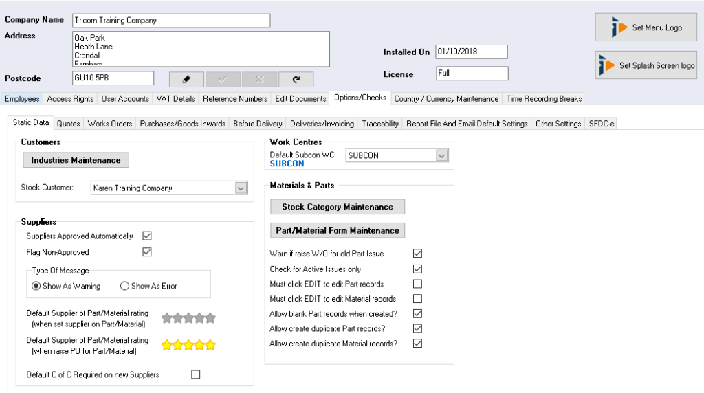Click the cancel X icon button
Image resolution: width=704 pixels, height=393 pixels.
(259, 79)
